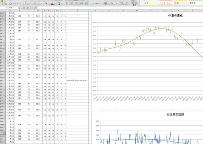Open the fill color dropdown arrow

tap(49, 3)
